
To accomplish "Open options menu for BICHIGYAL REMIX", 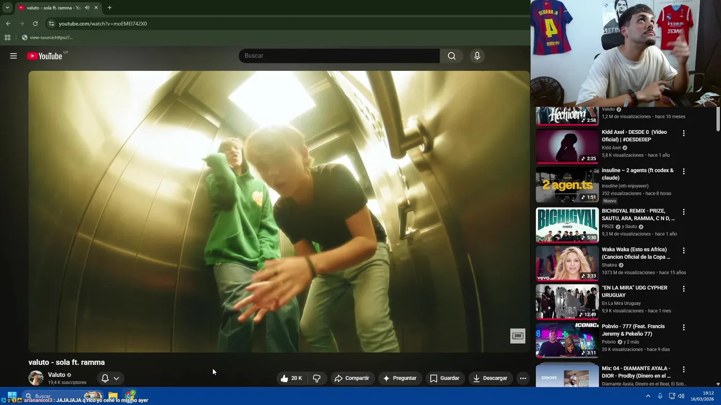I will (x=684, y=212).
